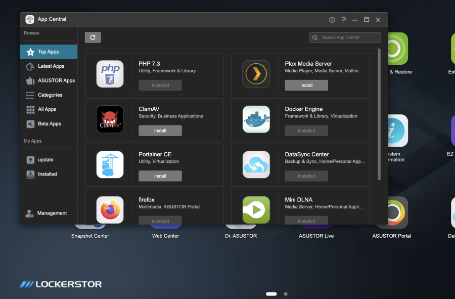Select the ClamAV app icon
The height and width of the screenshot is (299, 455).
(110, 119)
